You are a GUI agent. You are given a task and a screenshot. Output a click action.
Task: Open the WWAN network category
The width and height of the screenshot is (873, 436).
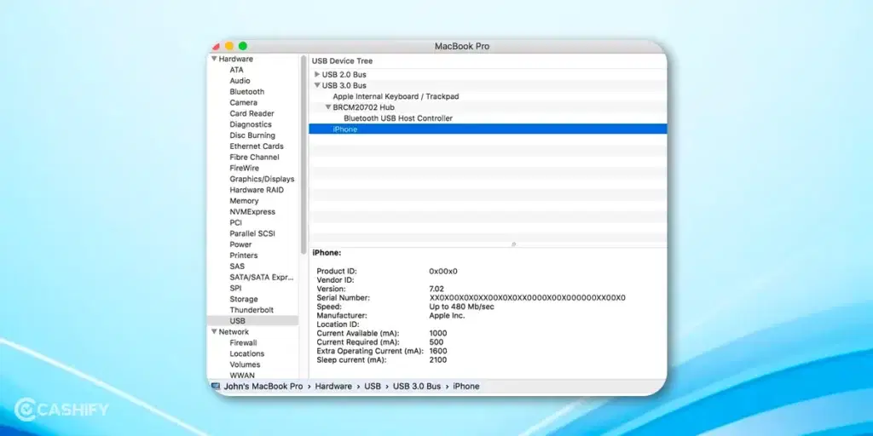click(242, 376)
